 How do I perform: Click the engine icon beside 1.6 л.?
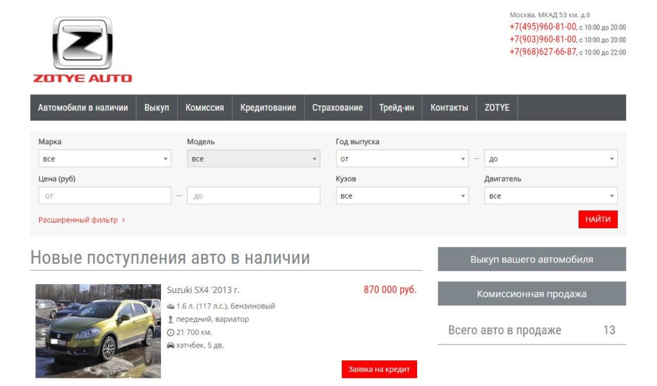(171, 306)
